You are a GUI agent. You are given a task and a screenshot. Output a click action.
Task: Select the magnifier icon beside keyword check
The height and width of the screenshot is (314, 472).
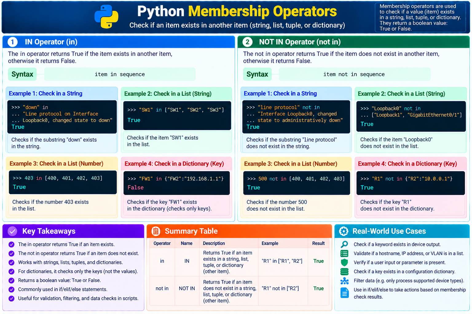(344, 244)
